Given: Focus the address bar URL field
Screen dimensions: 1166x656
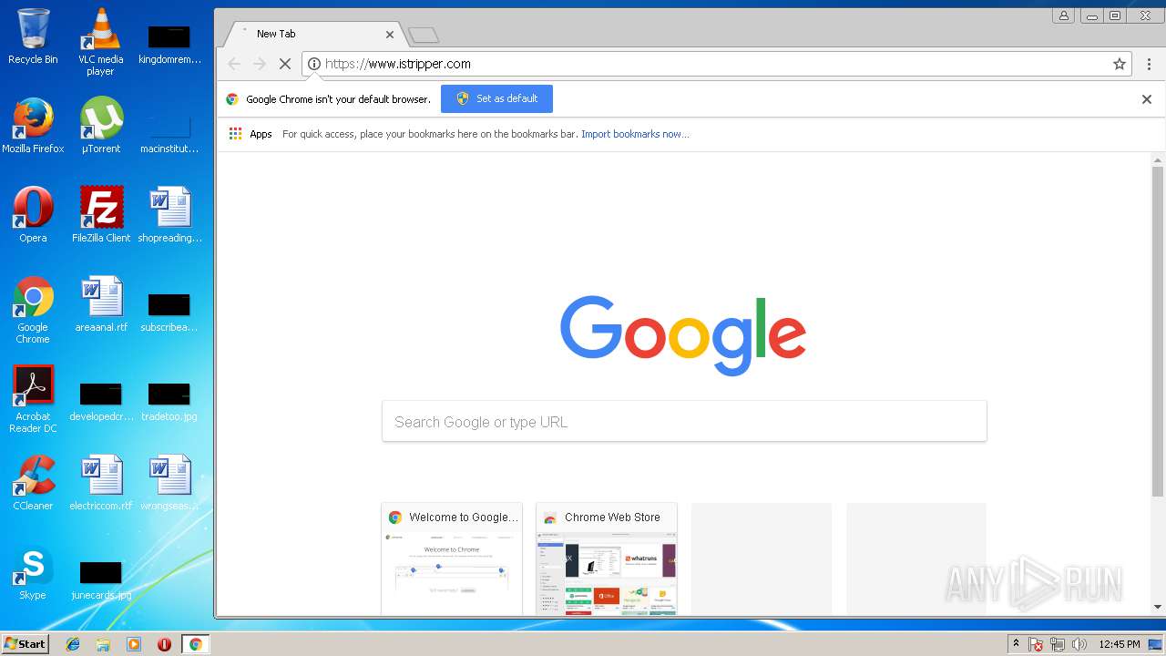Looking at the screenshot, I should (x=715, y=64).
